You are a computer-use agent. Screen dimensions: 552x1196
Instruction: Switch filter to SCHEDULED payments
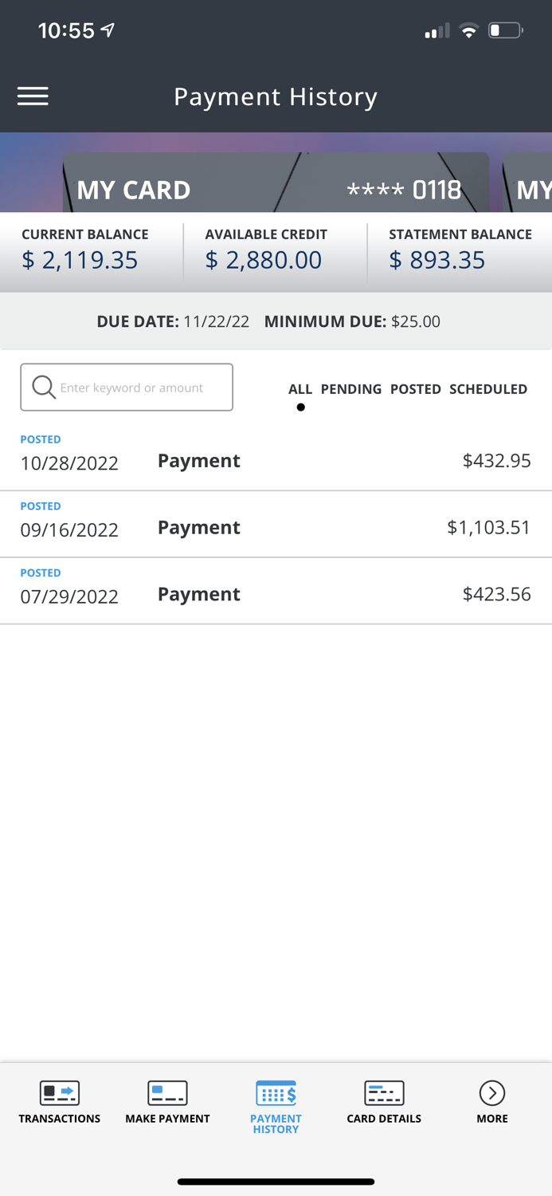[489, 389]
